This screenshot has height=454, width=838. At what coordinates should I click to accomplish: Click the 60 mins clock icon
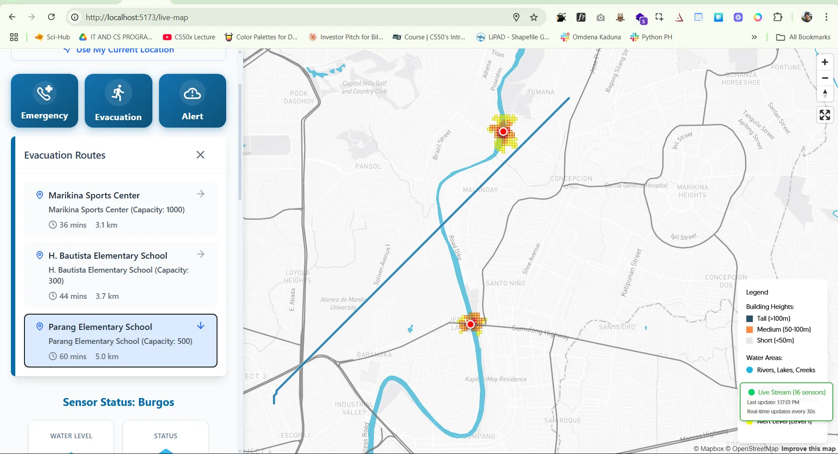pos(53,357)
